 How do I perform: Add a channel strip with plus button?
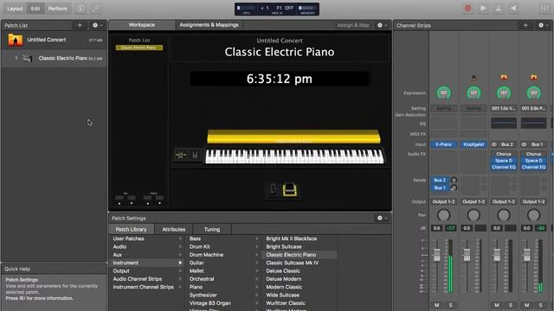point(525,25)
